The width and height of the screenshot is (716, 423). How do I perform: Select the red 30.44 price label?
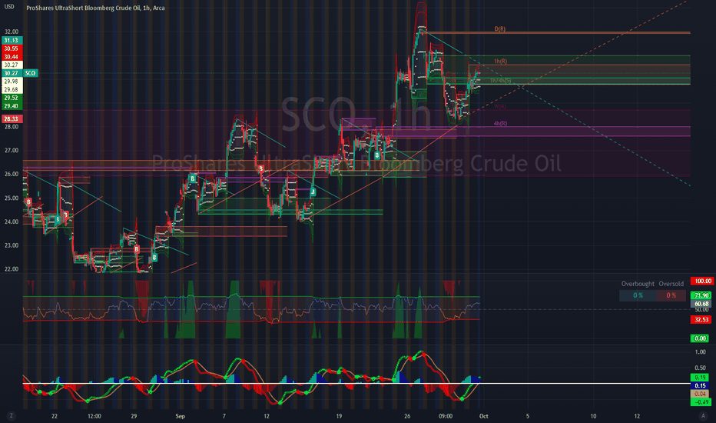(x=12, y=57)
